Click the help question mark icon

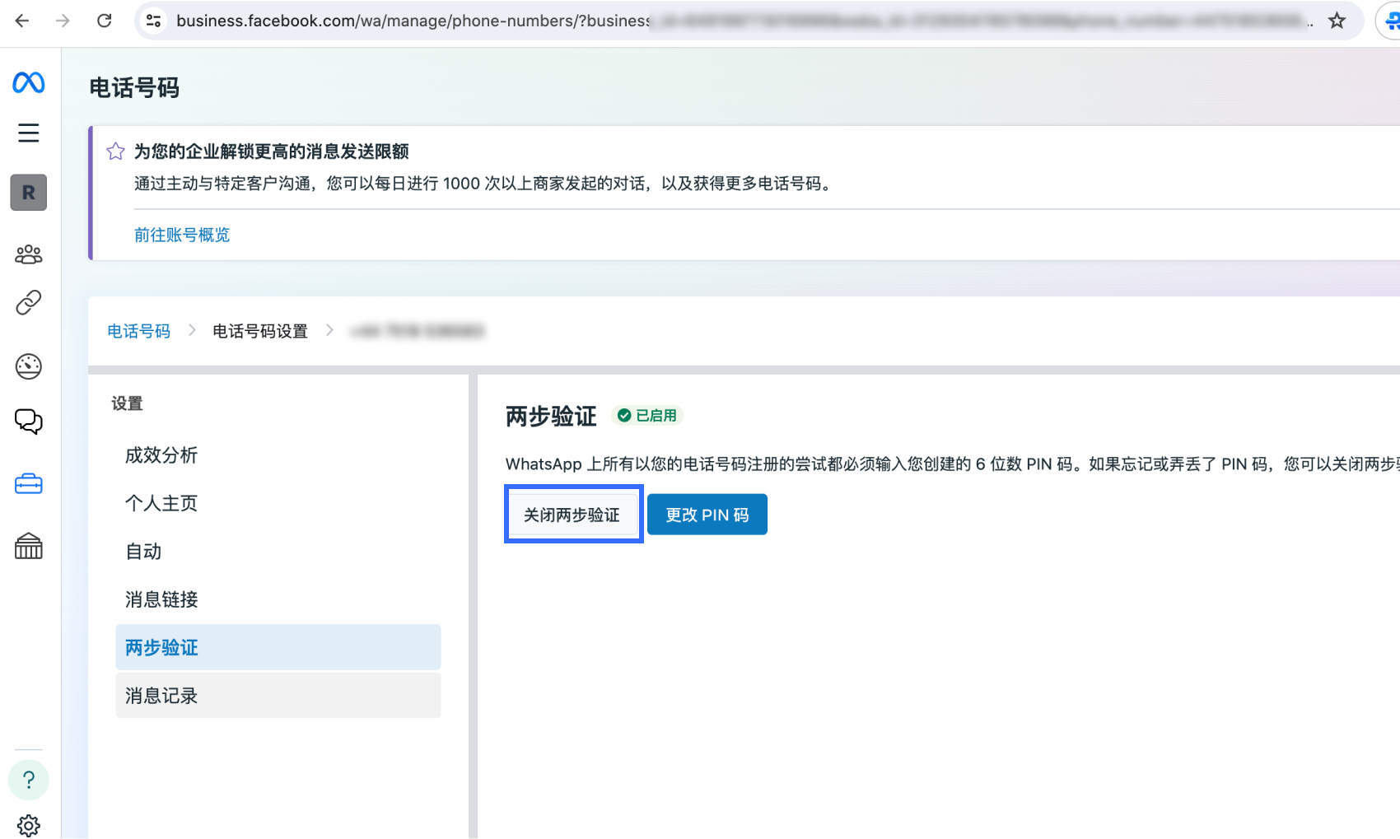pos(29,780)
